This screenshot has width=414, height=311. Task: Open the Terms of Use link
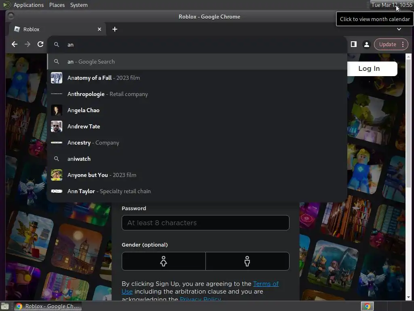(x=266, y=284)
